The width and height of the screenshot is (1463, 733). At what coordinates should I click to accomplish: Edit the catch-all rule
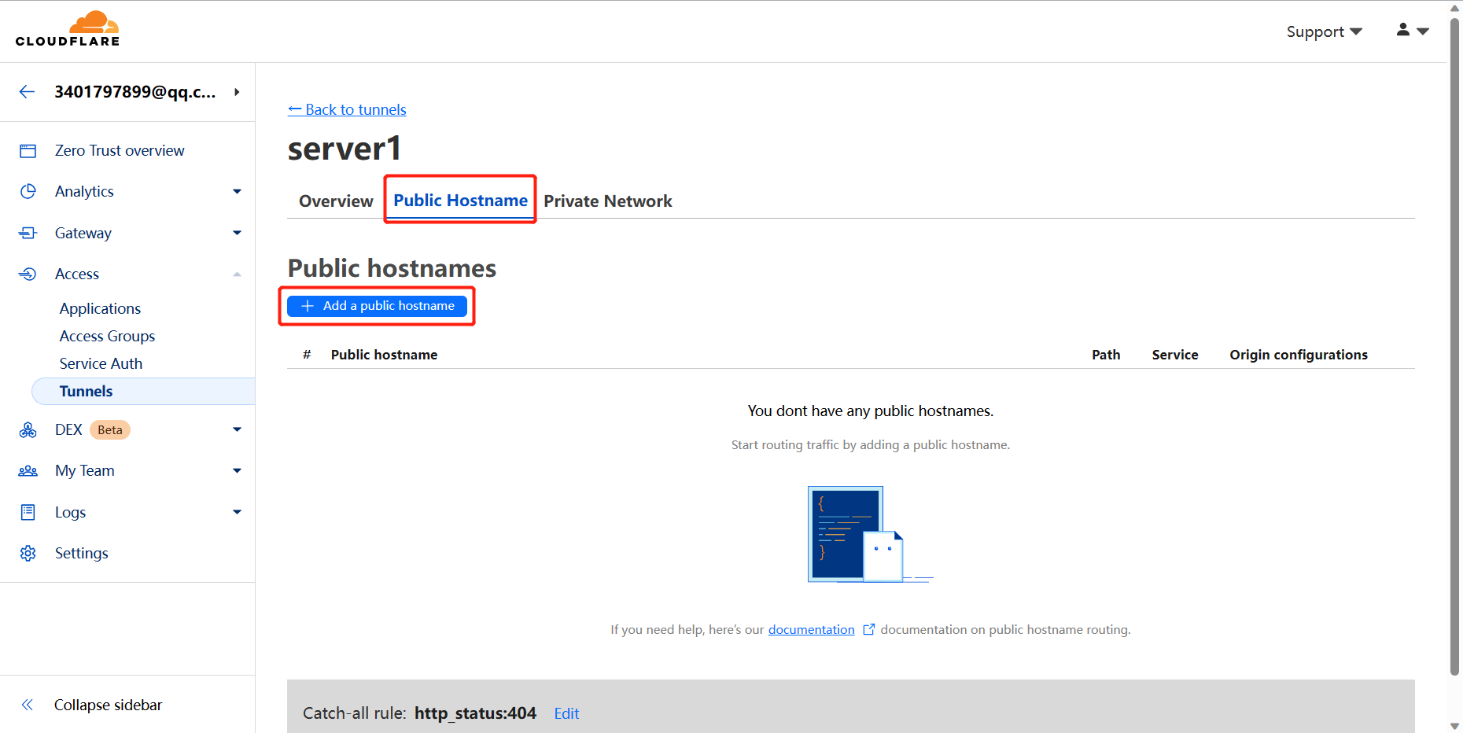(566, 713)
